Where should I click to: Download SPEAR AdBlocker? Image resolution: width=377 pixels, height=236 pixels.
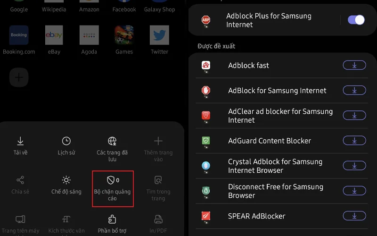tap(354, 216)
